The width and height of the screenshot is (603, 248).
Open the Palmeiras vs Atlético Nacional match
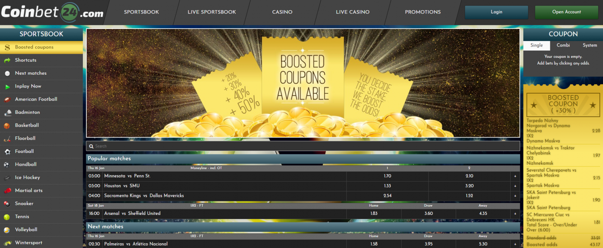pyautogui.click(x=136, y=244)
